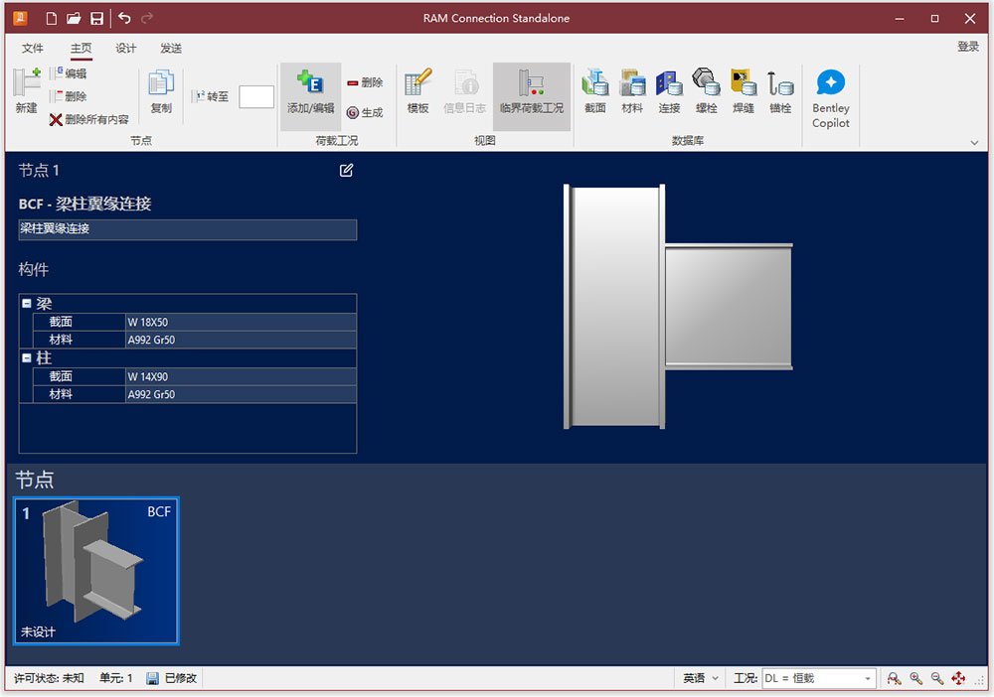Open the 材料 materials database
Viewport: 994px width, 697px height.
[632, 92]
